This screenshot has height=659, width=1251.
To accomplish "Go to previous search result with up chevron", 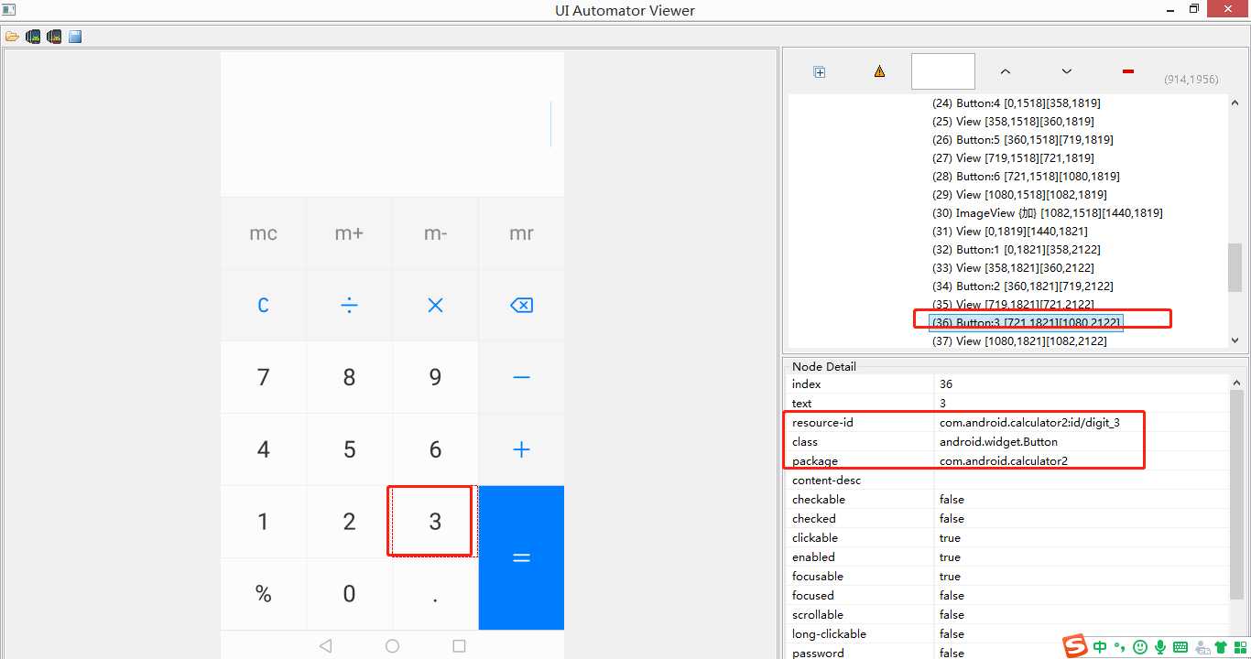I will 1005,71.
